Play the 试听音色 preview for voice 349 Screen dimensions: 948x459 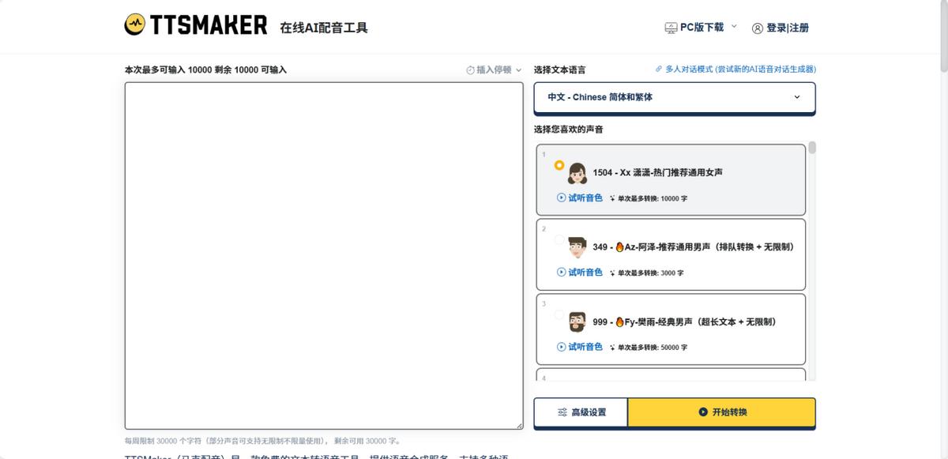click(580, 273)
